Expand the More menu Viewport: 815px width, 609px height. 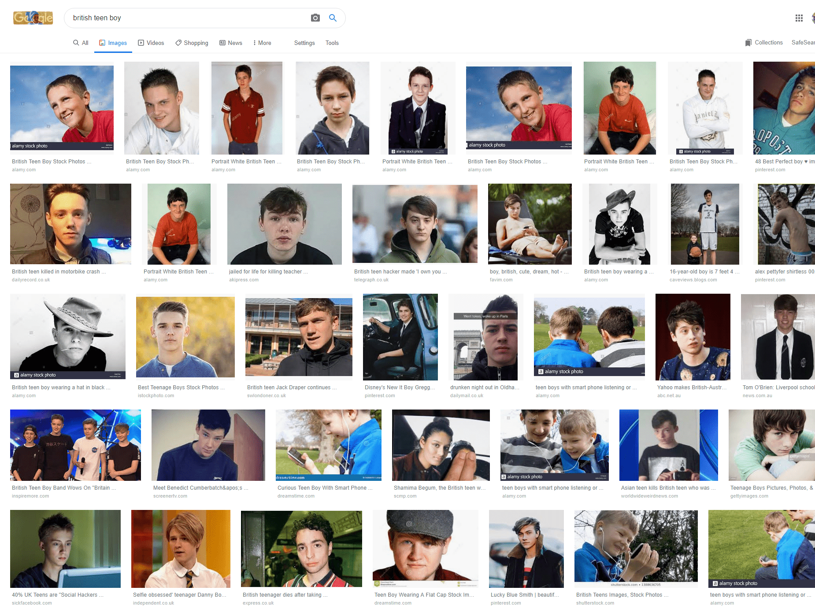click(x=262, y=43)
